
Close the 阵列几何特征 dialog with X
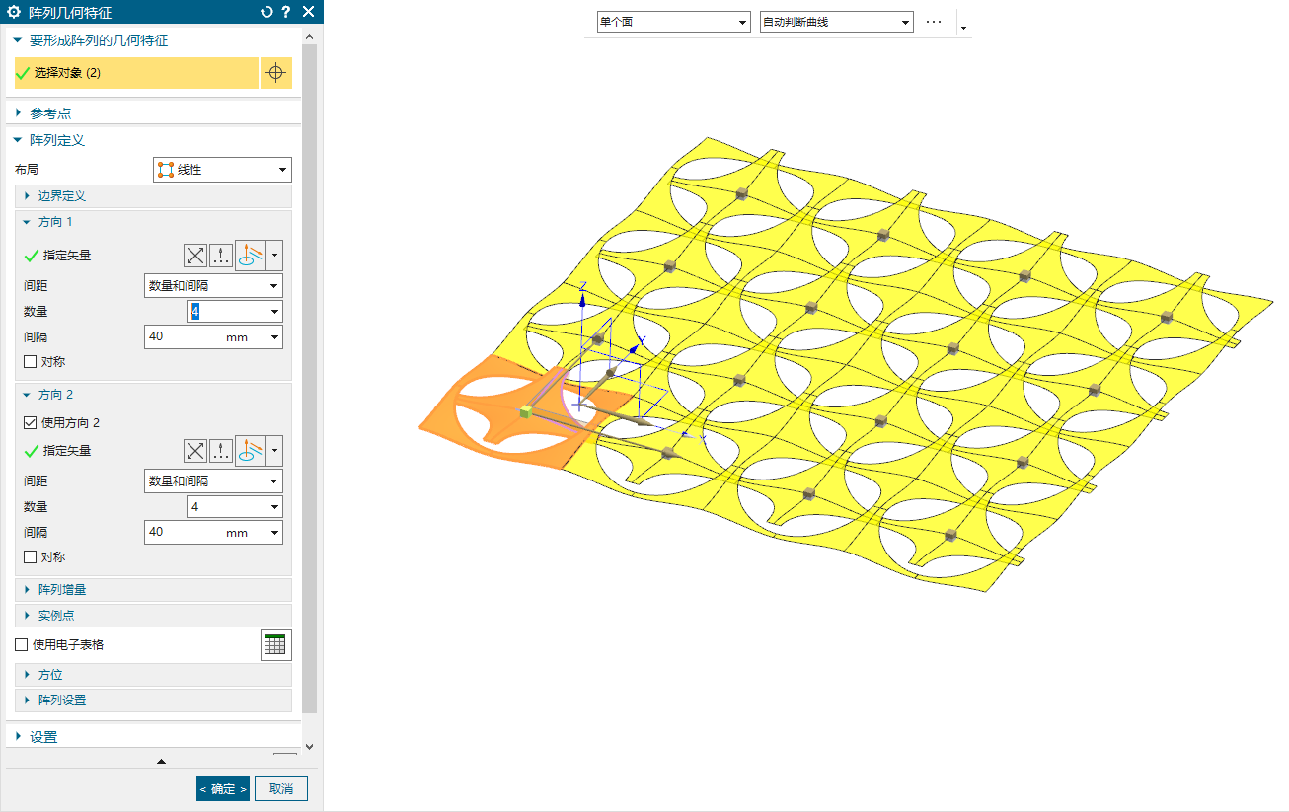coord(308,12)
